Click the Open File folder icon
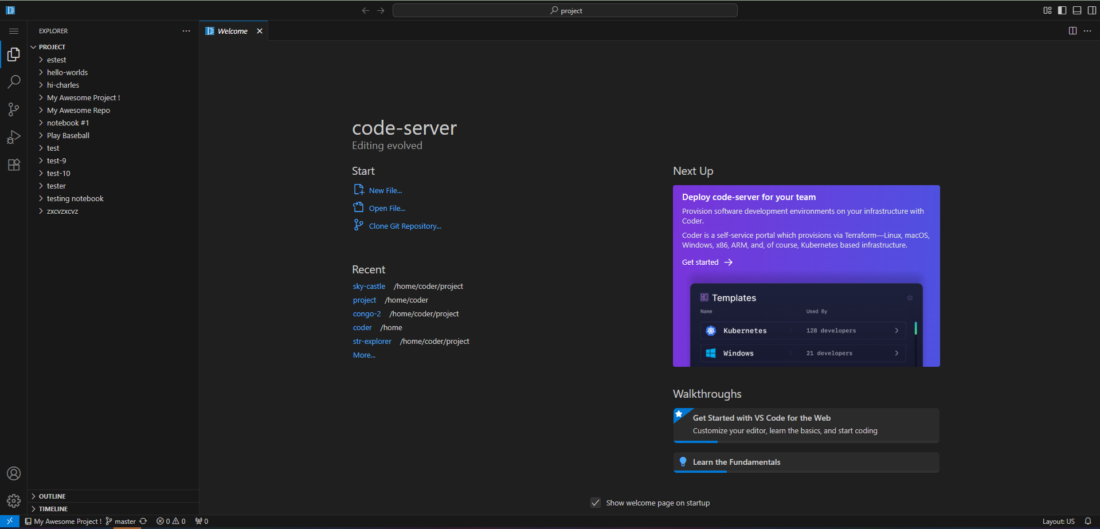The width and height of the screenshot is (1100, 529). coord(359,207)
